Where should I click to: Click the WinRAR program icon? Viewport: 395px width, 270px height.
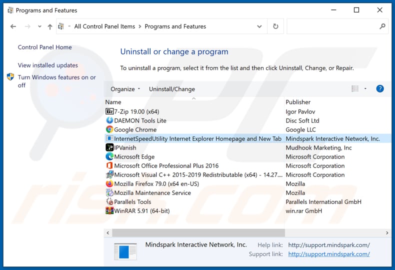pos(109,211)
